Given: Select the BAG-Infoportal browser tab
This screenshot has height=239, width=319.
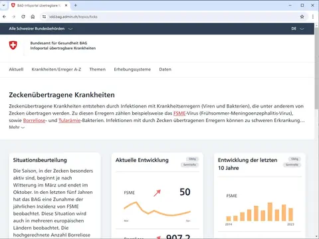Looking at the screenshot, I should point(39,5).
